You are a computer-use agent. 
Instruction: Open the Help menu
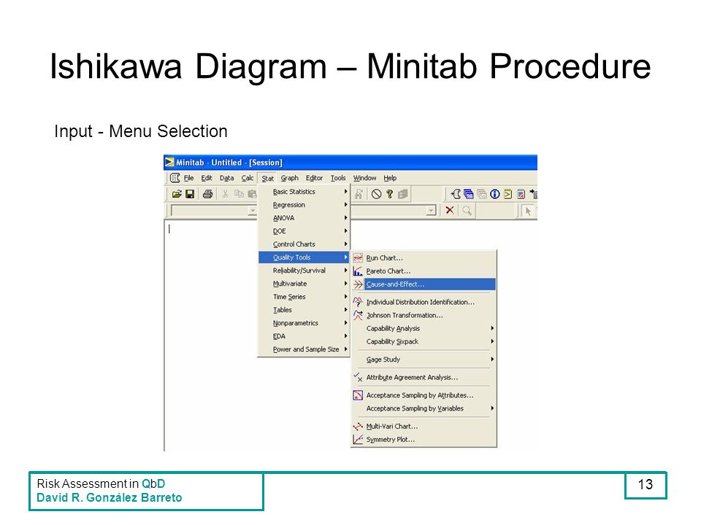pos(390,178)
